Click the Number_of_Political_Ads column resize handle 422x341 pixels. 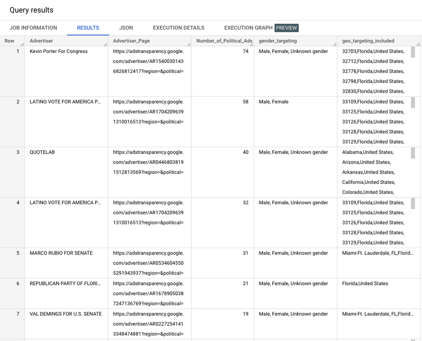click(251, 44)
